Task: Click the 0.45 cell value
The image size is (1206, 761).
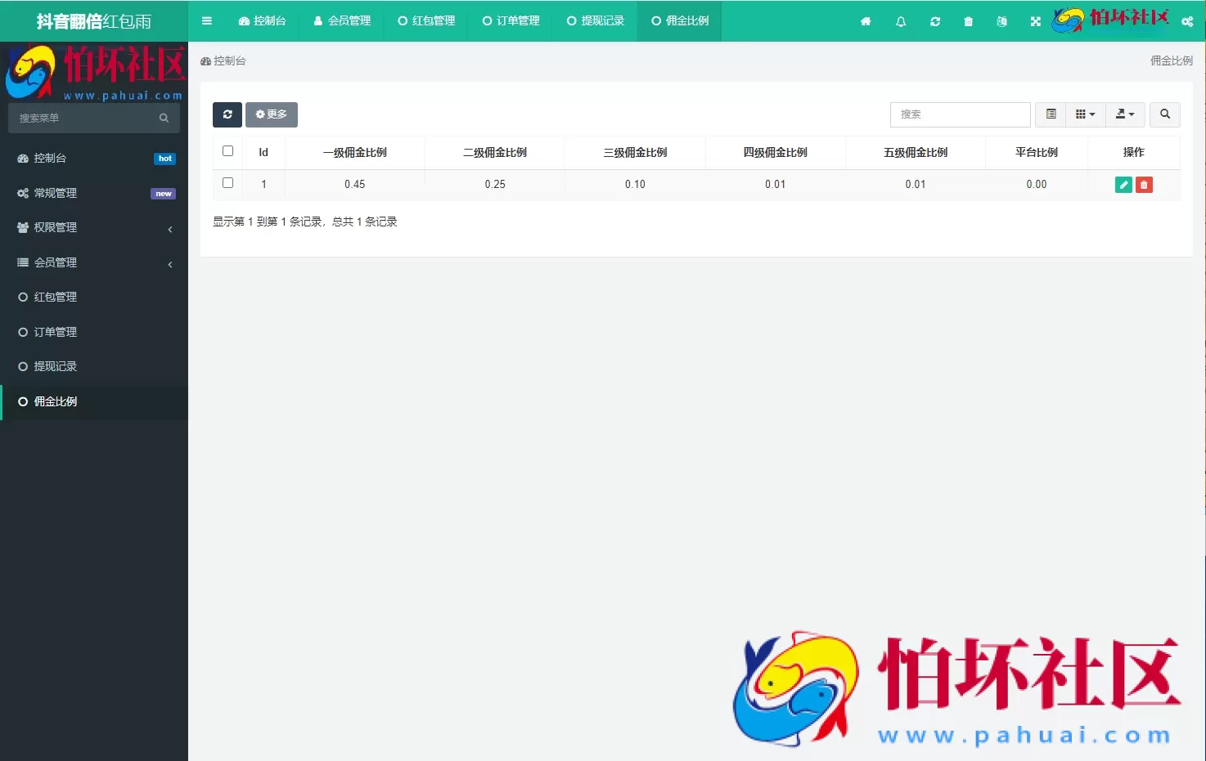Action: click(355, 185)
